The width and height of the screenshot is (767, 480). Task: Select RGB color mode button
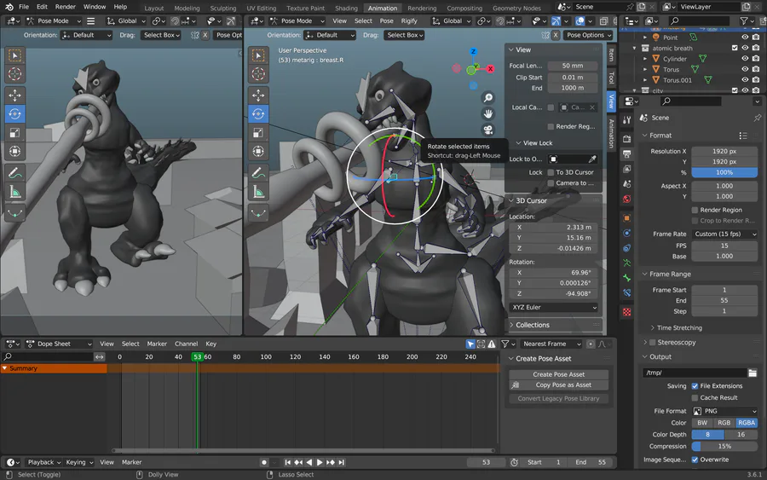tap(724, 423)
